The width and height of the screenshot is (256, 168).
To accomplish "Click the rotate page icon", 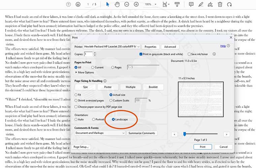I will click(230, 4).
